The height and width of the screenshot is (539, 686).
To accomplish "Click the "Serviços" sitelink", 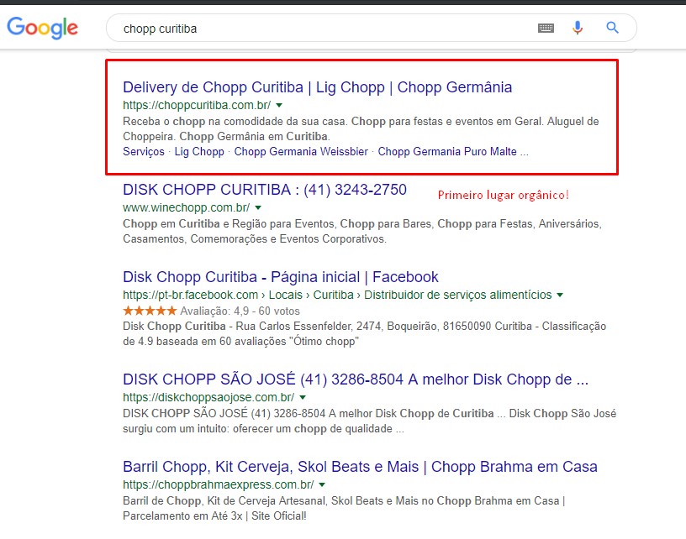I will click(142, 152).
